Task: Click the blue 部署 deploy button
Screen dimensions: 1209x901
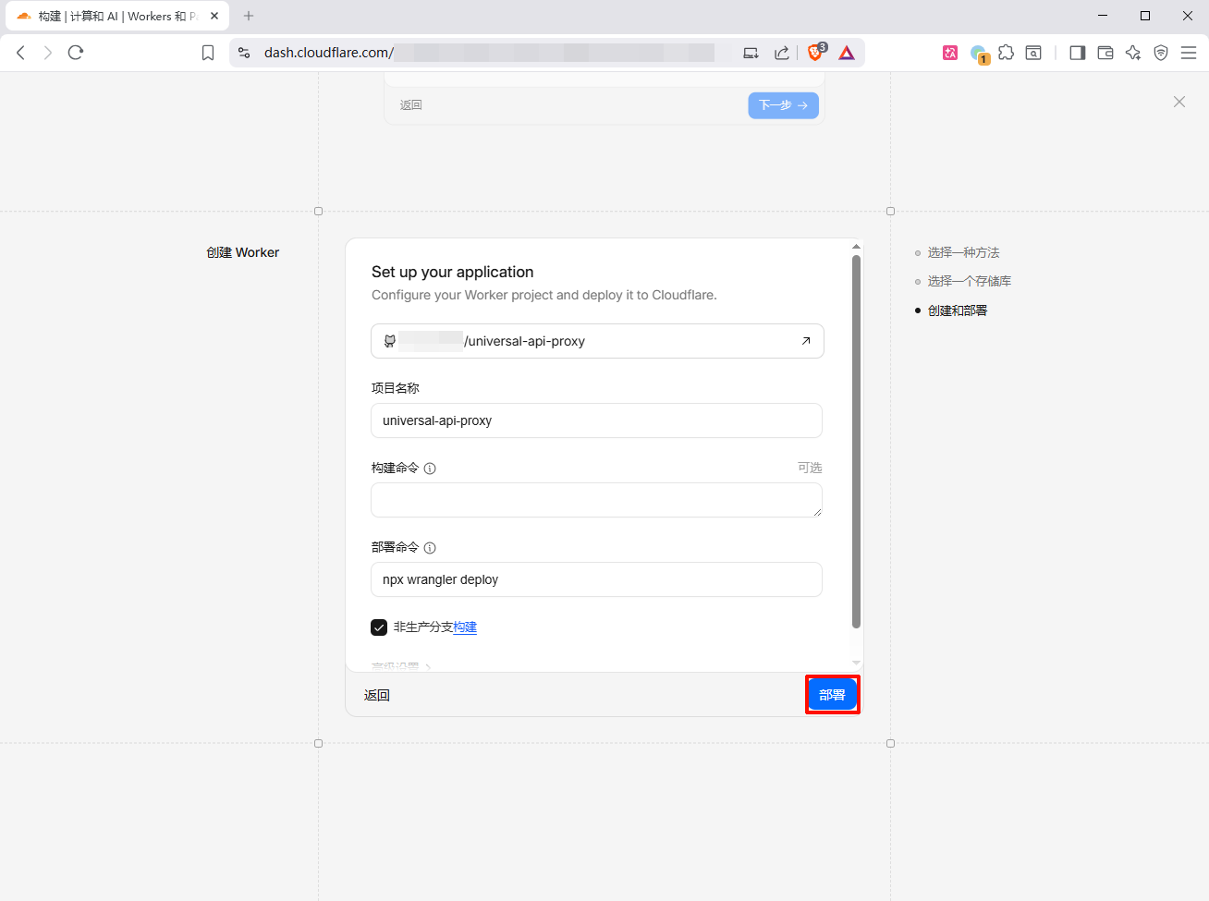Action: pyautogui.click(x=832, y=695)
